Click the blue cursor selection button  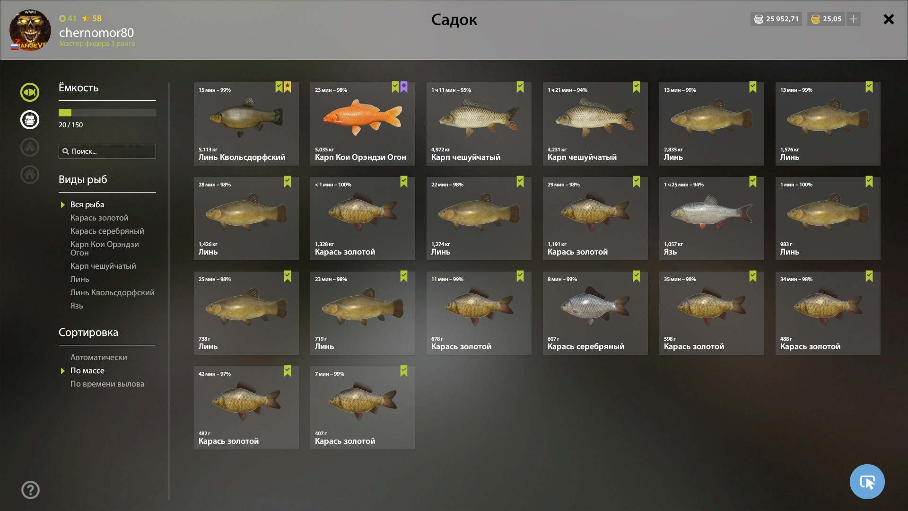point(867,482)
